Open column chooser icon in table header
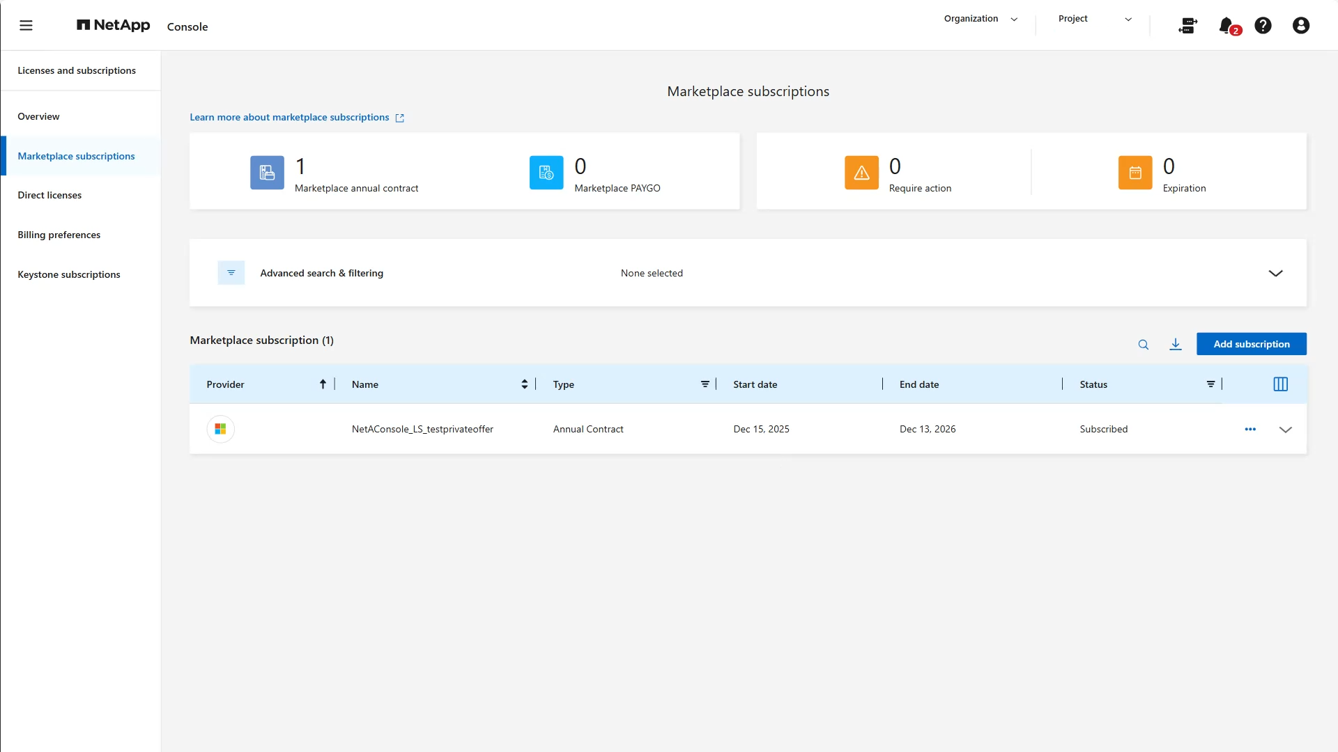This screenshot has width=1338, height=752. click(1280, 384)
